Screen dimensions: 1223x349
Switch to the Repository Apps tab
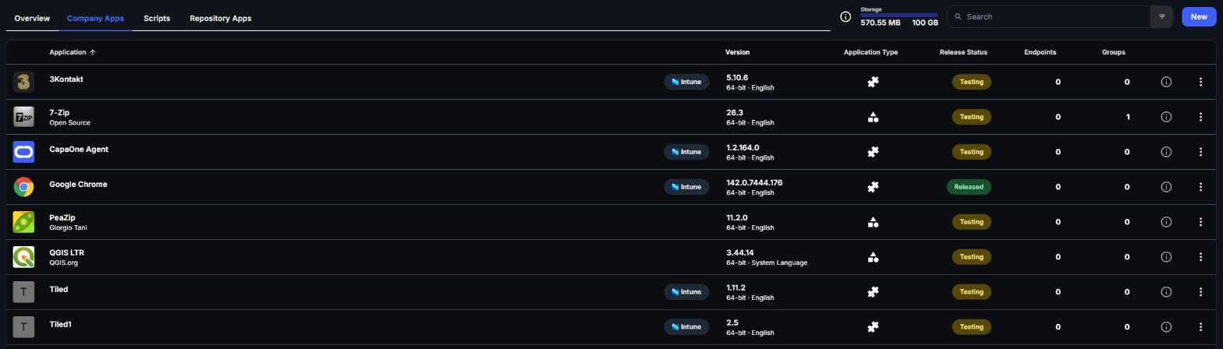click(221, 18)
